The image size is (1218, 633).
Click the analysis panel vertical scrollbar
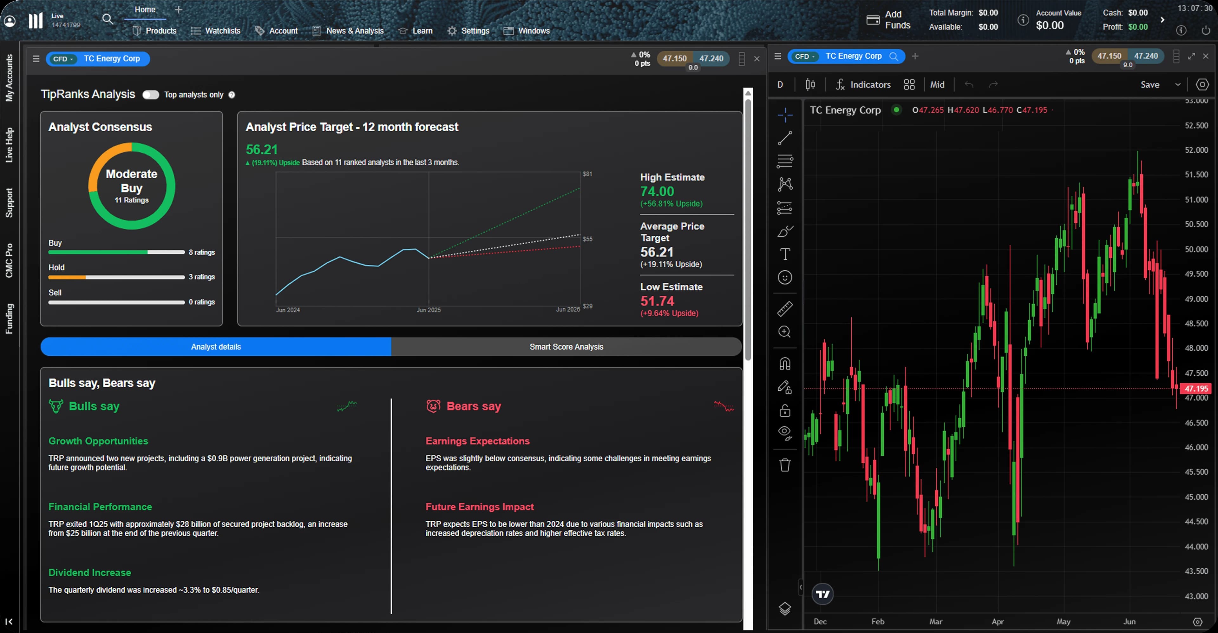pyautogui.click(x=748, y=227)
